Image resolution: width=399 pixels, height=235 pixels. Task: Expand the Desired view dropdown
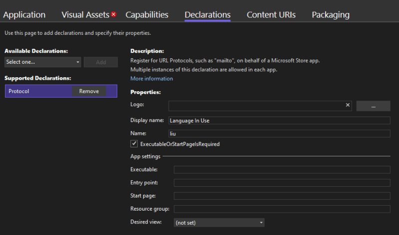point(219,223)
